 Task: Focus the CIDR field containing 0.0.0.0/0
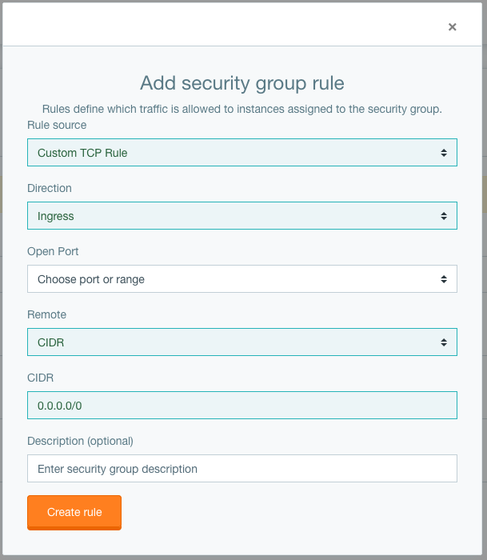click(242, 406)
